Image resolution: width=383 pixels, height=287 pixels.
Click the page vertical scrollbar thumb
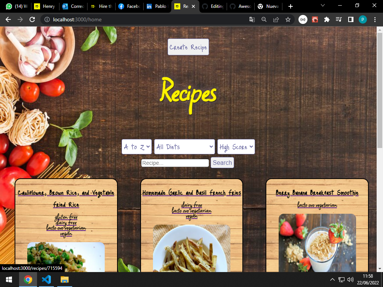tap(380, 90)
